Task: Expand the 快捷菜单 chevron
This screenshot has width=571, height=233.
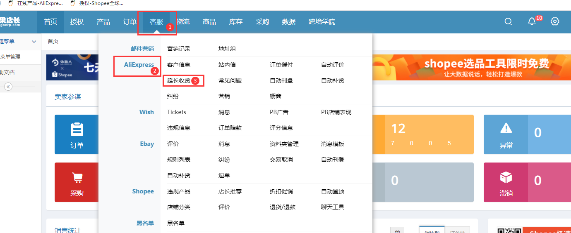Action: pyautogui.click(x=34, y=42)
